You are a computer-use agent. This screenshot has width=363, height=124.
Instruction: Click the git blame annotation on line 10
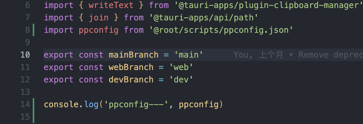point(298,55)
